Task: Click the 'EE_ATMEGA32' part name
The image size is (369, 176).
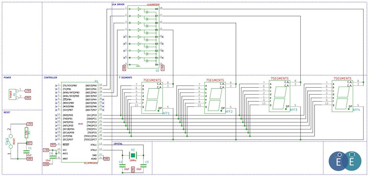Action: pyautogui.click(x=90, y=163)
